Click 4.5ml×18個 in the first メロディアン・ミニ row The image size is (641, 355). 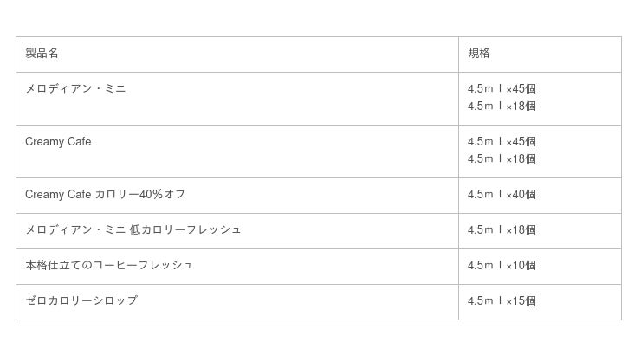[x=502, y=106]
